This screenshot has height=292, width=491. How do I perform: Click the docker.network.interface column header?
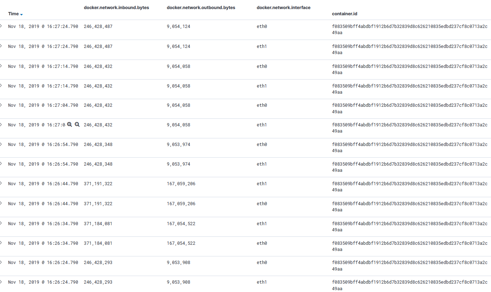[283, 7]
